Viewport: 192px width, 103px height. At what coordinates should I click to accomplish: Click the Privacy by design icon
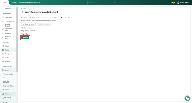point(3,21)
